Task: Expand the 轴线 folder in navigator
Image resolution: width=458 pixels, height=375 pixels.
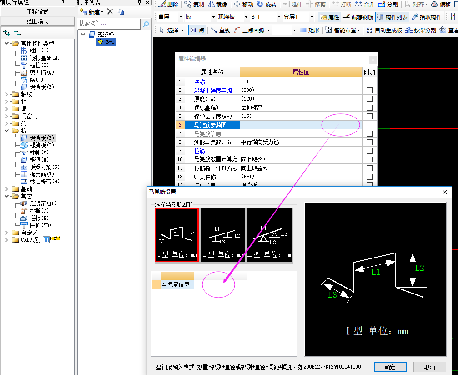Action: pos(6,94)
